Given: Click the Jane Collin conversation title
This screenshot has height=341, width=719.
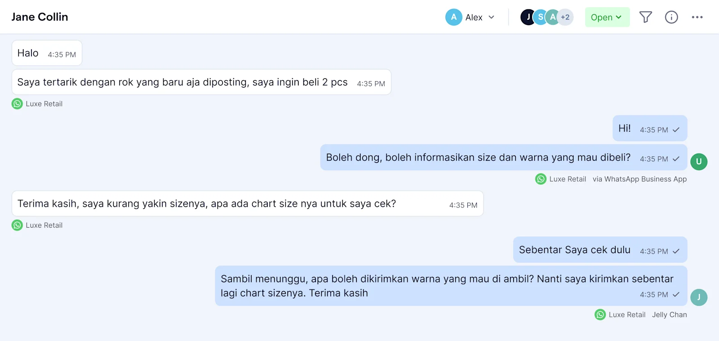Looking at the screenshot, I should click(40, 17).
